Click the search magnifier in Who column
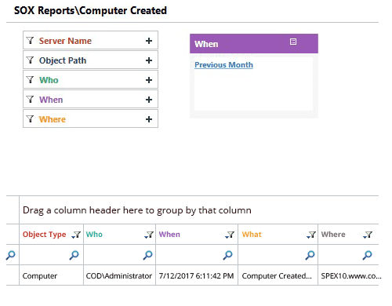 tap(147, 255)
